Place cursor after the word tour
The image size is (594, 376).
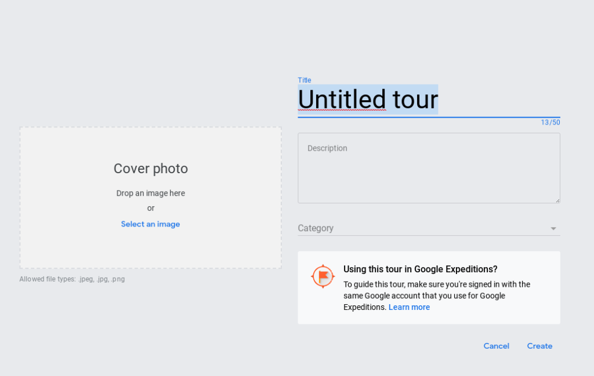[x=439, y=100]
